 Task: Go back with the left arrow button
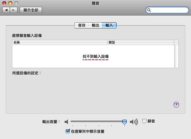point(6,10)
